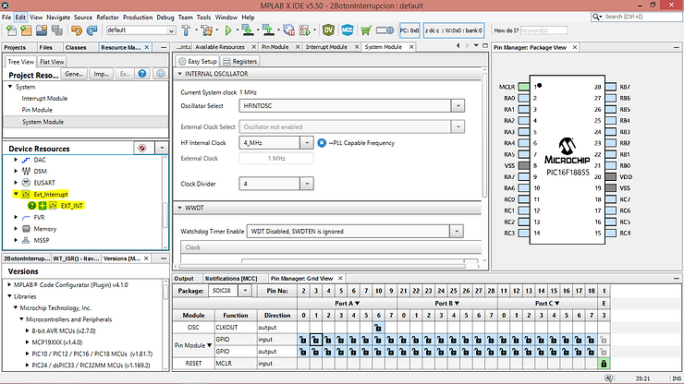Screen dimensions: 684x384
Task: Click the Gene... (Generate) button
Action: (74, 74)
